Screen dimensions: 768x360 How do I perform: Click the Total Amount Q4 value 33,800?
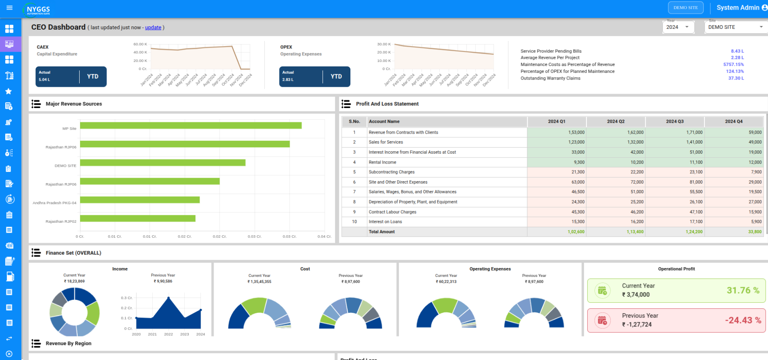pyautogui.click(x=755, y=232)
